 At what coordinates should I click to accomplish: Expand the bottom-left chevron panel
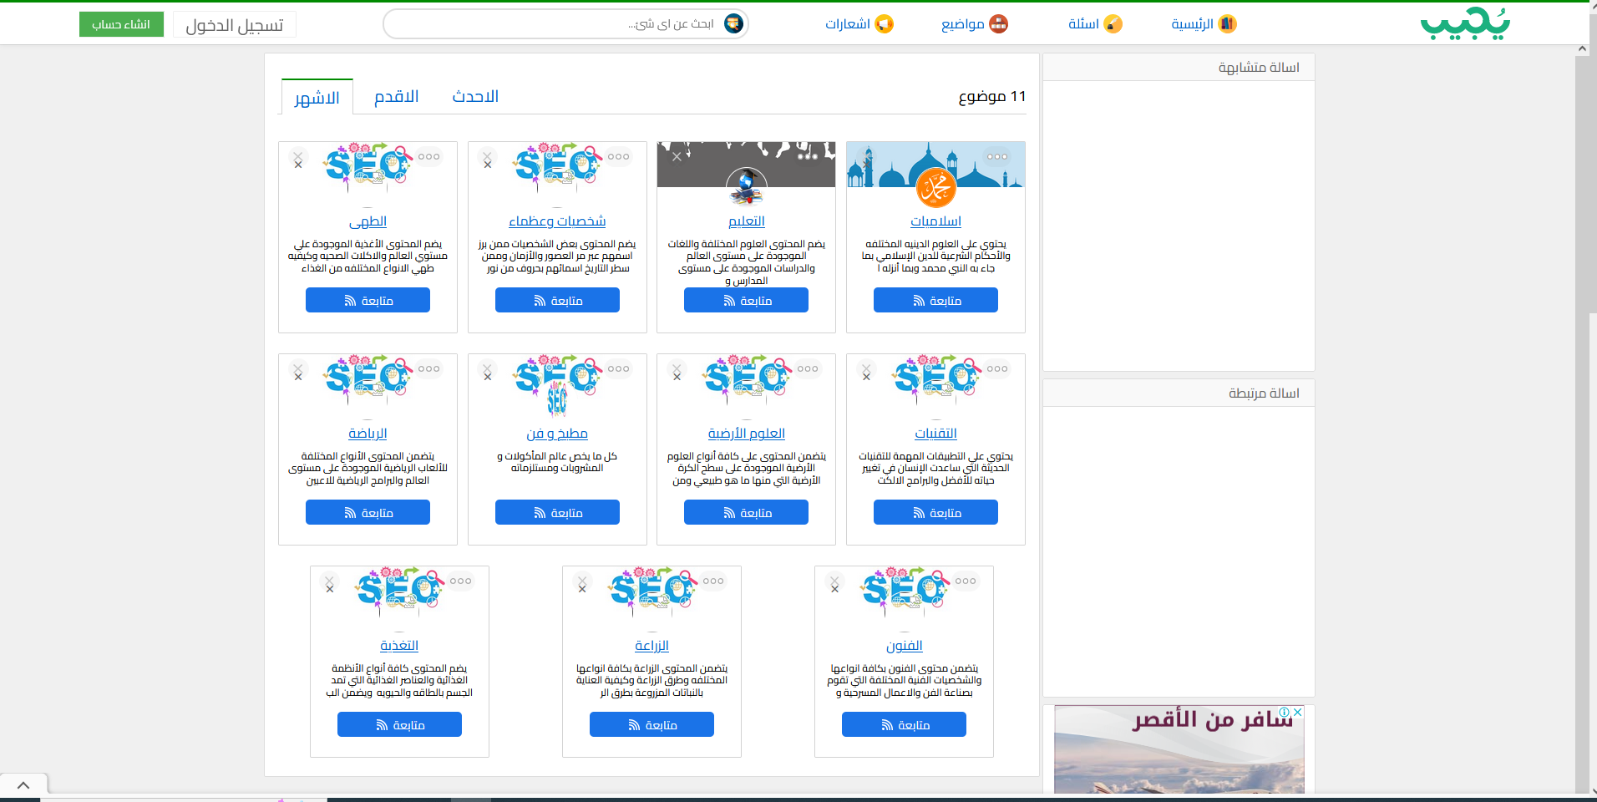[23, 785]
